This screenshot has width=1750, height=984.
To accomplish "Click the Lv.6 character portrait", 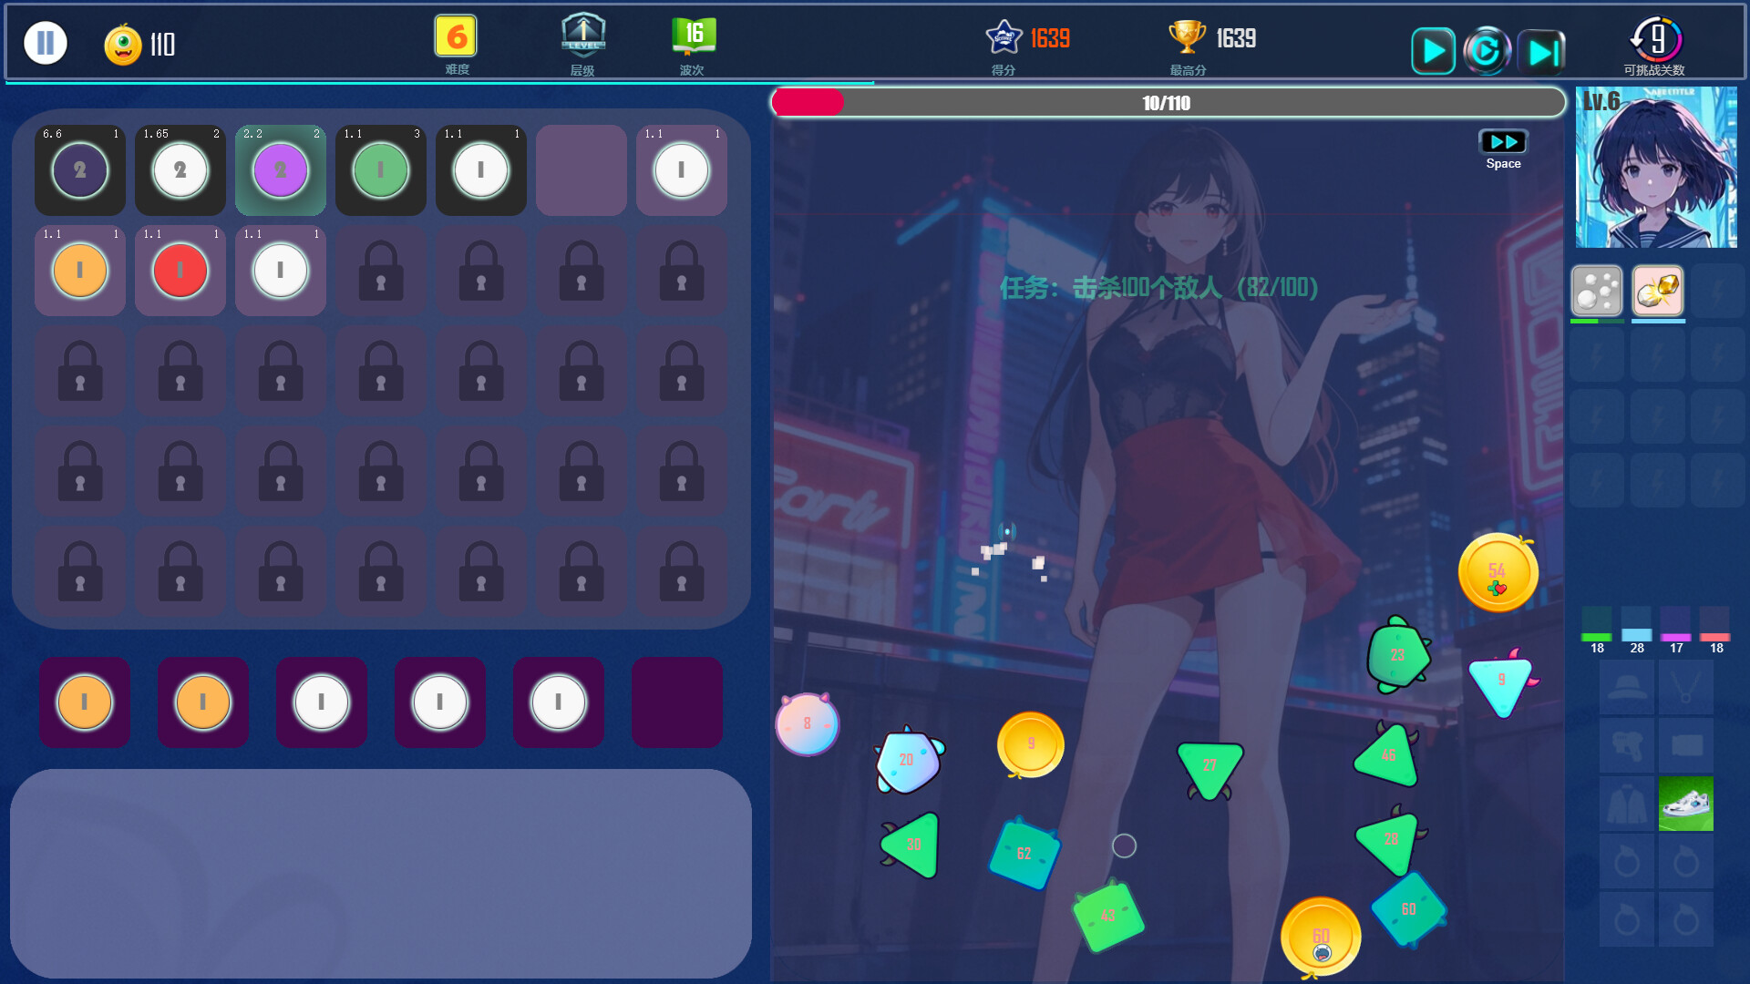I will pos(1656,168).
